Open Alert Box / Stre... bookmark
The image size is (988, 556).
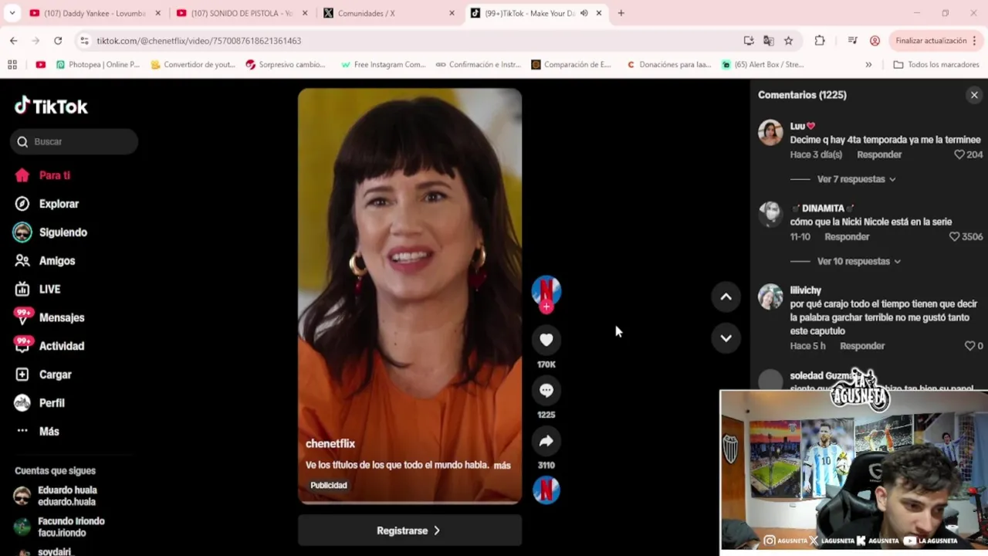(x=762, y=65)
